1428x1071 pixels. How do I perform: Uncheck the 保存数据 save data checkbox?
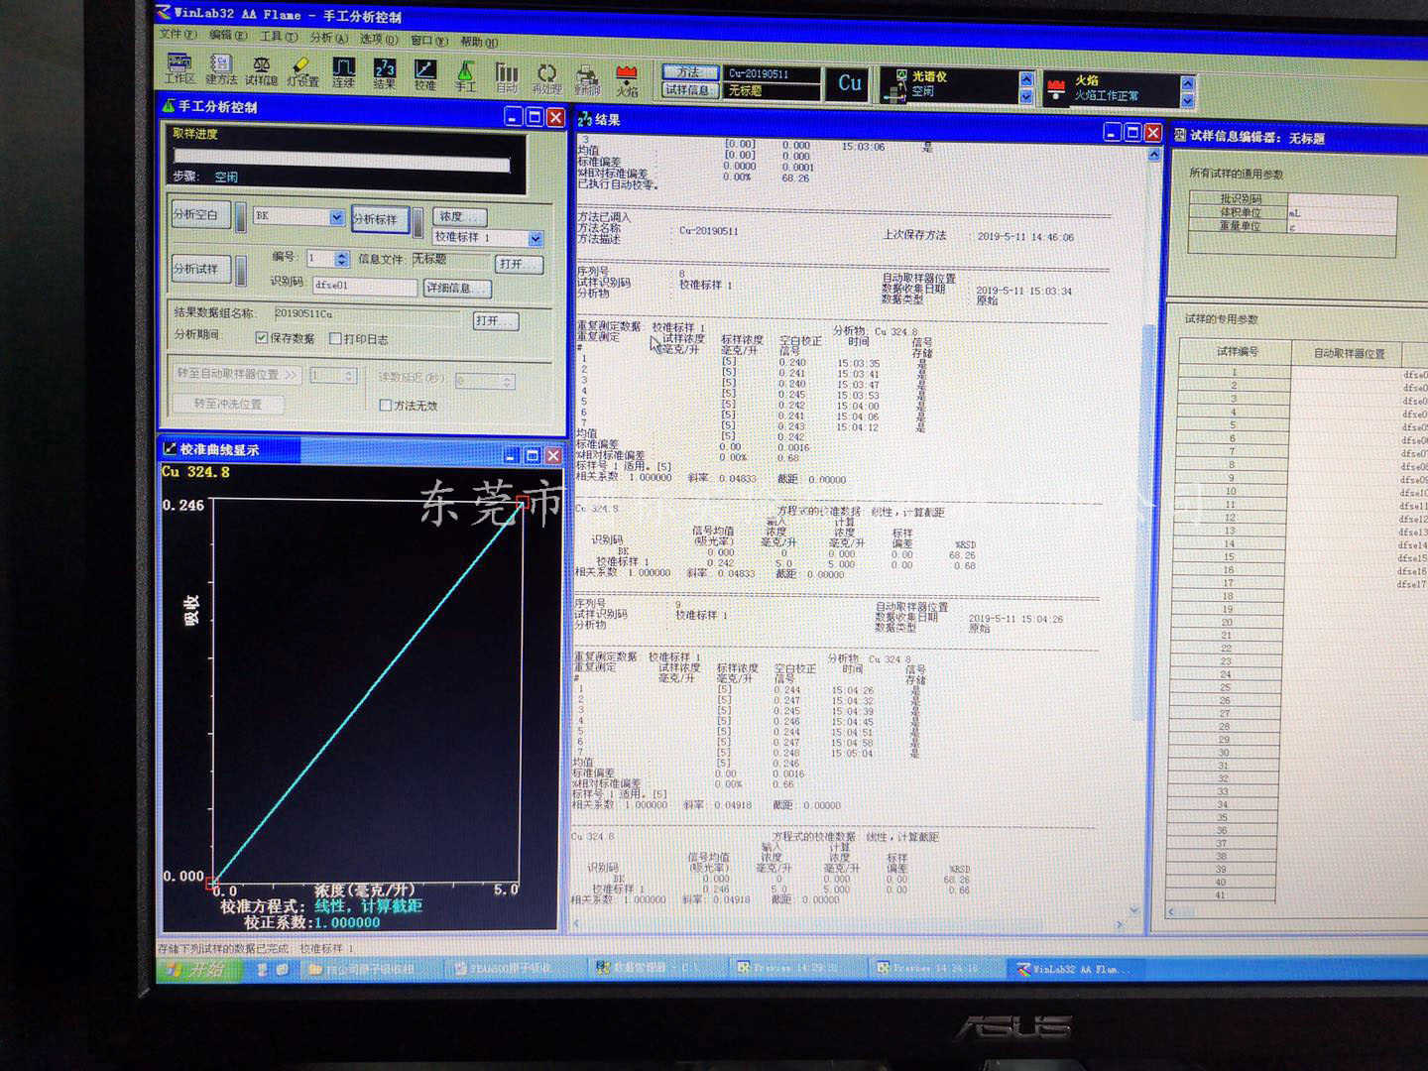[262, 338]
